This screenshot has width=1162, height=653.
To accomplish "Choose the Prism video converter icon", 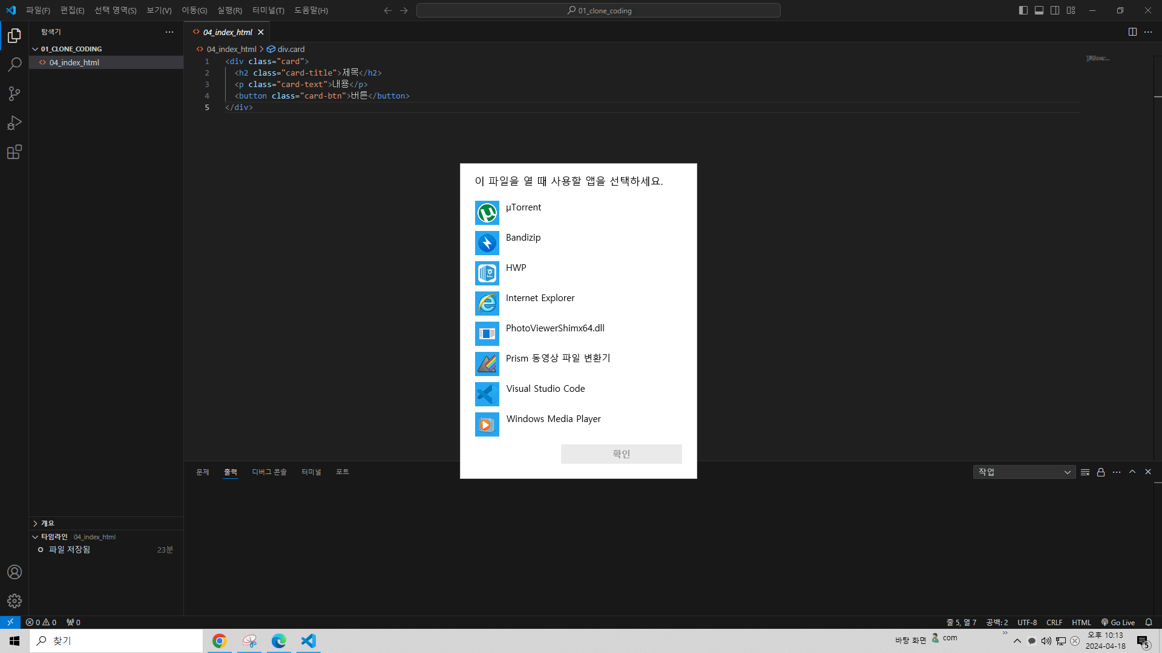I will 487,364.
